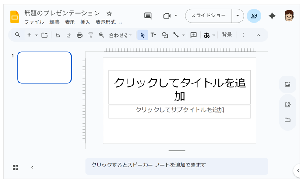
Task: Select the text box tool
Action: click(153, 35)
